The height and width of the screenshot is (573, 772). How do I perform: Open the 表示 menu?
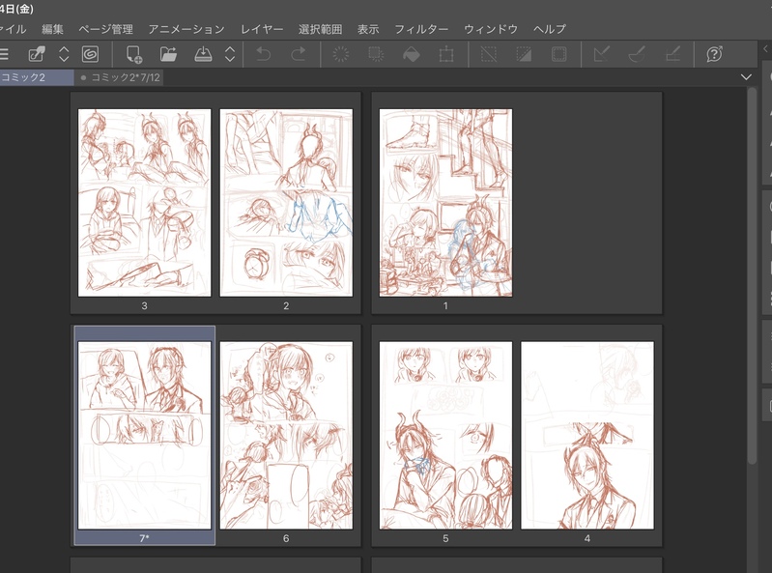368,29
